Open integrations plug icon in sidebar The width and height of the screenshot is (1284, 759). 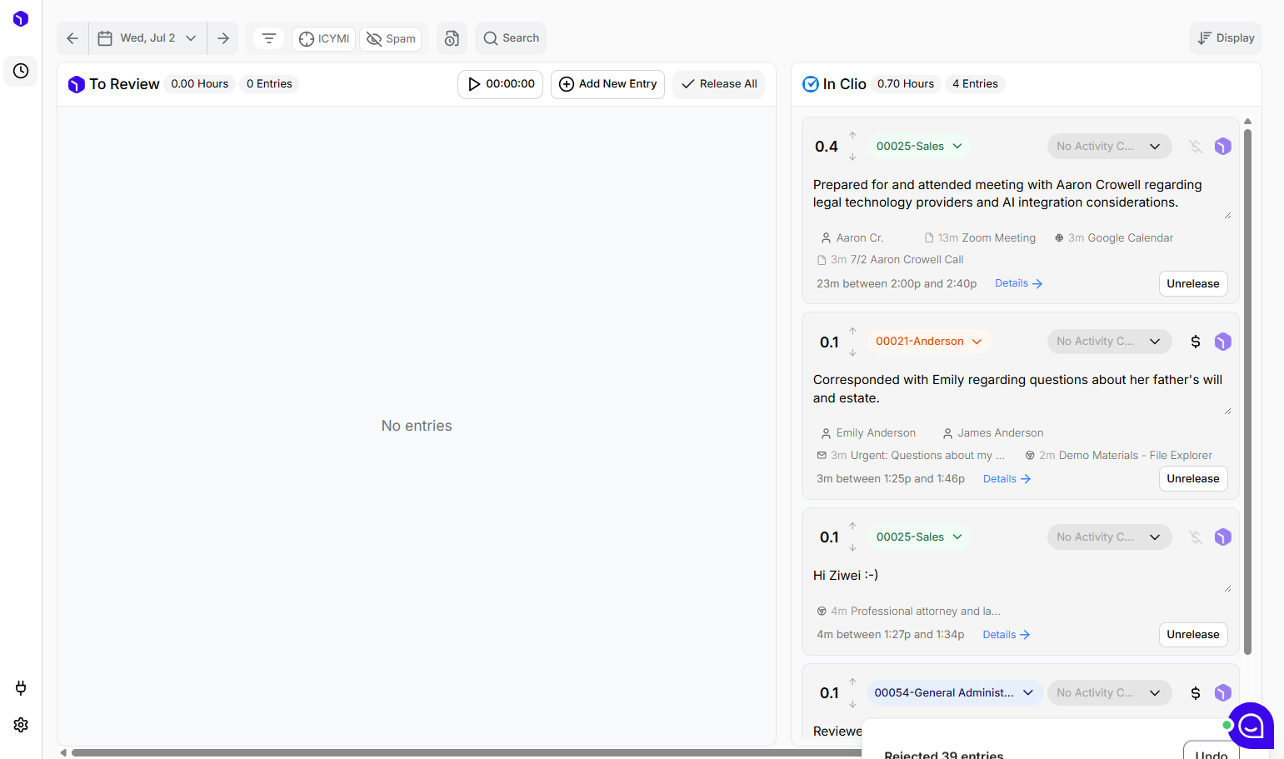coord(21,687)
